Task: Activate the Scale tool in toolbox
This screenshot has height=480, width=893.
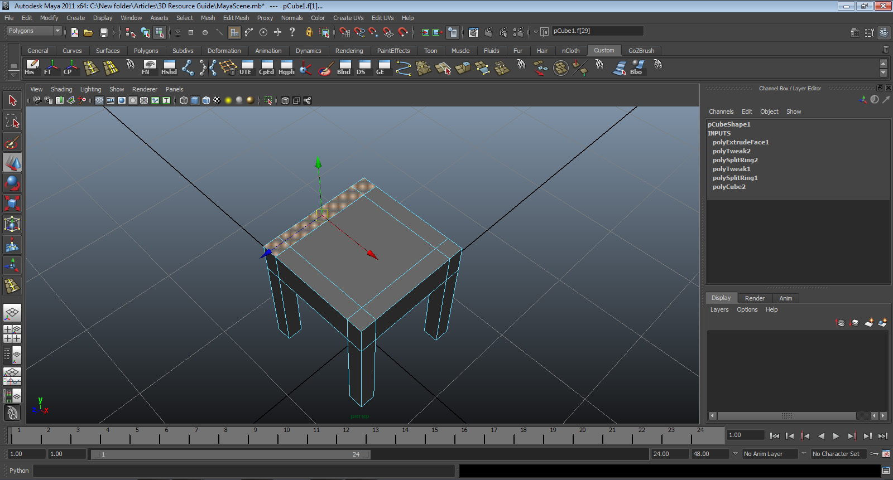Action: pos(12,203)
